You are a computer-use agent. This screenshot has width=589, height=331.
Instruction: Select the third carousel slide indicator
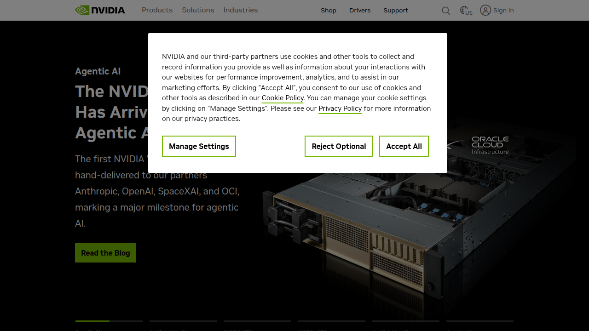tap(257, 321)
